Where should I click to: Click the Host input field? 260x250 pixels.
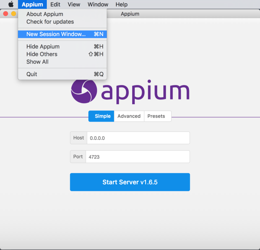pos(138,138)
